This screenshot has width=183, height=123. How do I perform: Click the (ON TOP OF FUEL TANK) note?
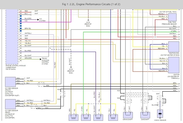168,12
